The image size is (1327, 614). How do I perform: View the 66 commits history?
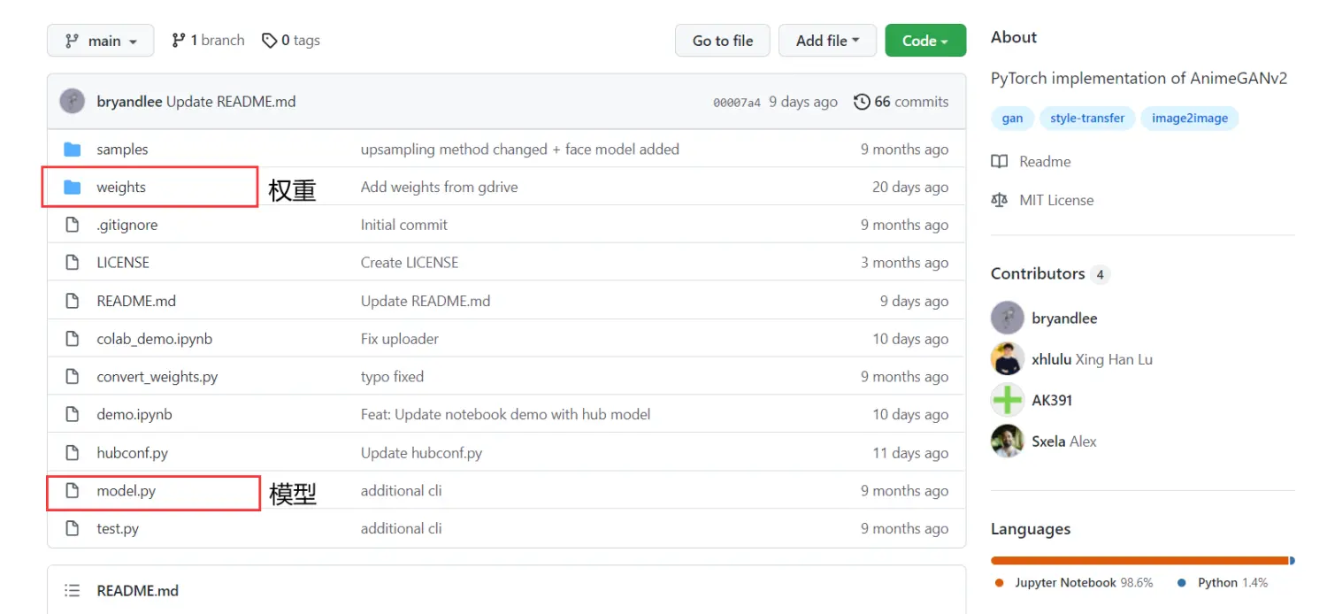(x=910, y=103)
